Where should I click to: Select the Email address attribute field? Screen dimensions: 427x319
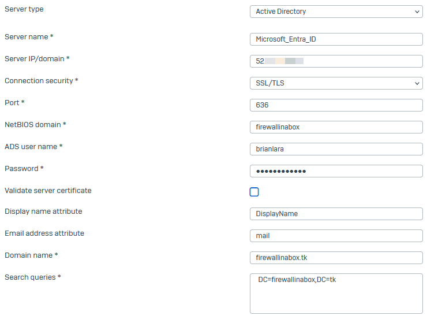[x=336, y=236]
